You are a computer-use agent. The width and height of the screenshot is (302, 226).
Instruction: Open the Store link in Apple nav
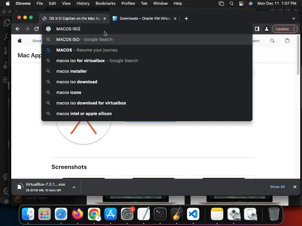tap(37, 41)
